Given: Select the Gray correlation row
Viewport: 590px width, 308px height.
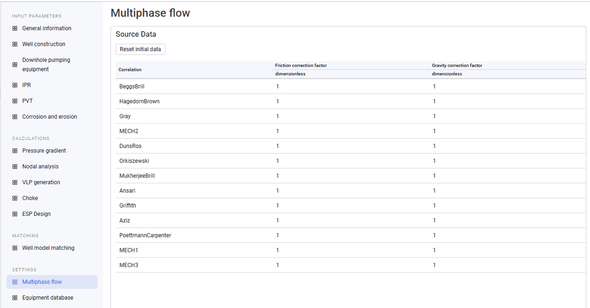Looking at the screenshot, I should click(x=351, y=116).
